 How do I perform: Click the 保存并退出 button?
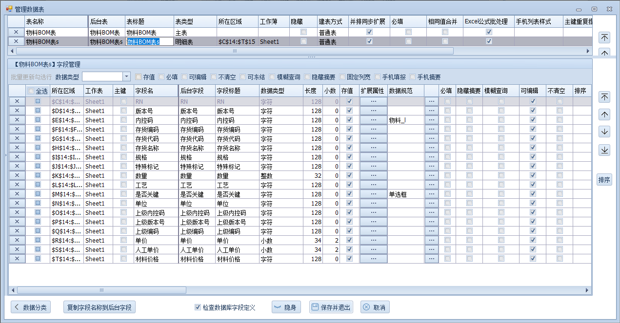(x=331, y=307)
